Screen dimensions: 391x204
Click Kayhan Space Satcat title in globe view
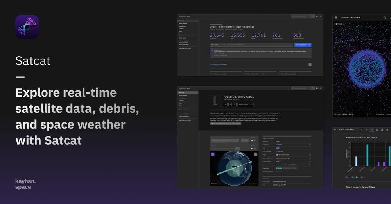[x=351, y=18]
